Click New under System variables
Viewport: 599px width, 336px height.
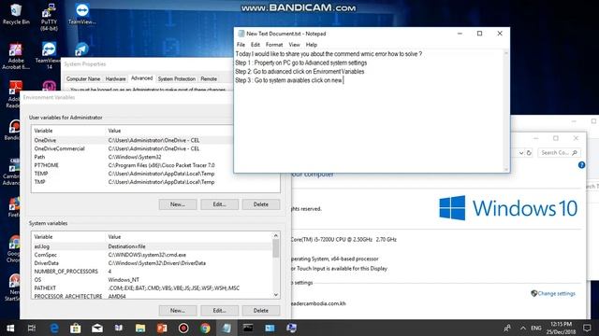tap(178, 311)
